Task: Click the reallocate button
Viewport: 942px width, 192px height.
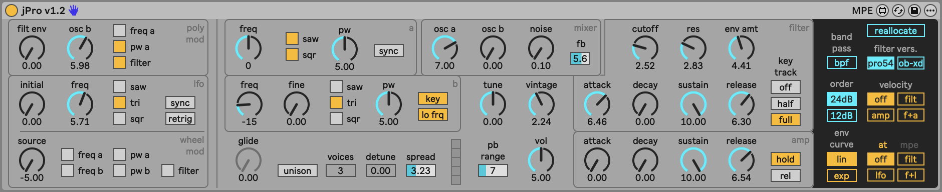Action: point(895,30)
